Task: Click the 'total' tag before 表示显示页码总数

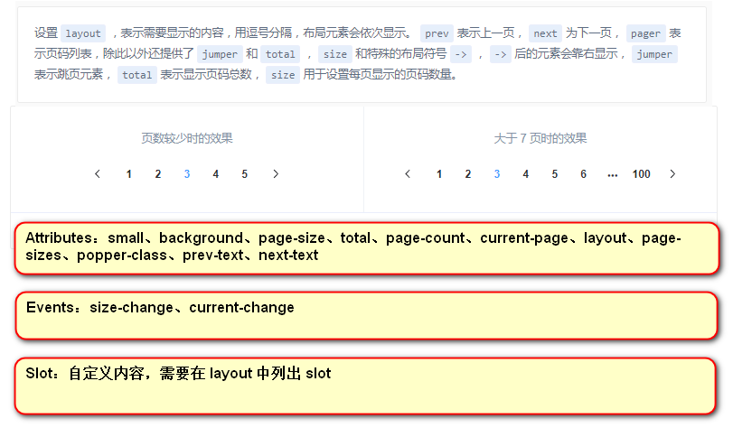Action: [137, 75]
